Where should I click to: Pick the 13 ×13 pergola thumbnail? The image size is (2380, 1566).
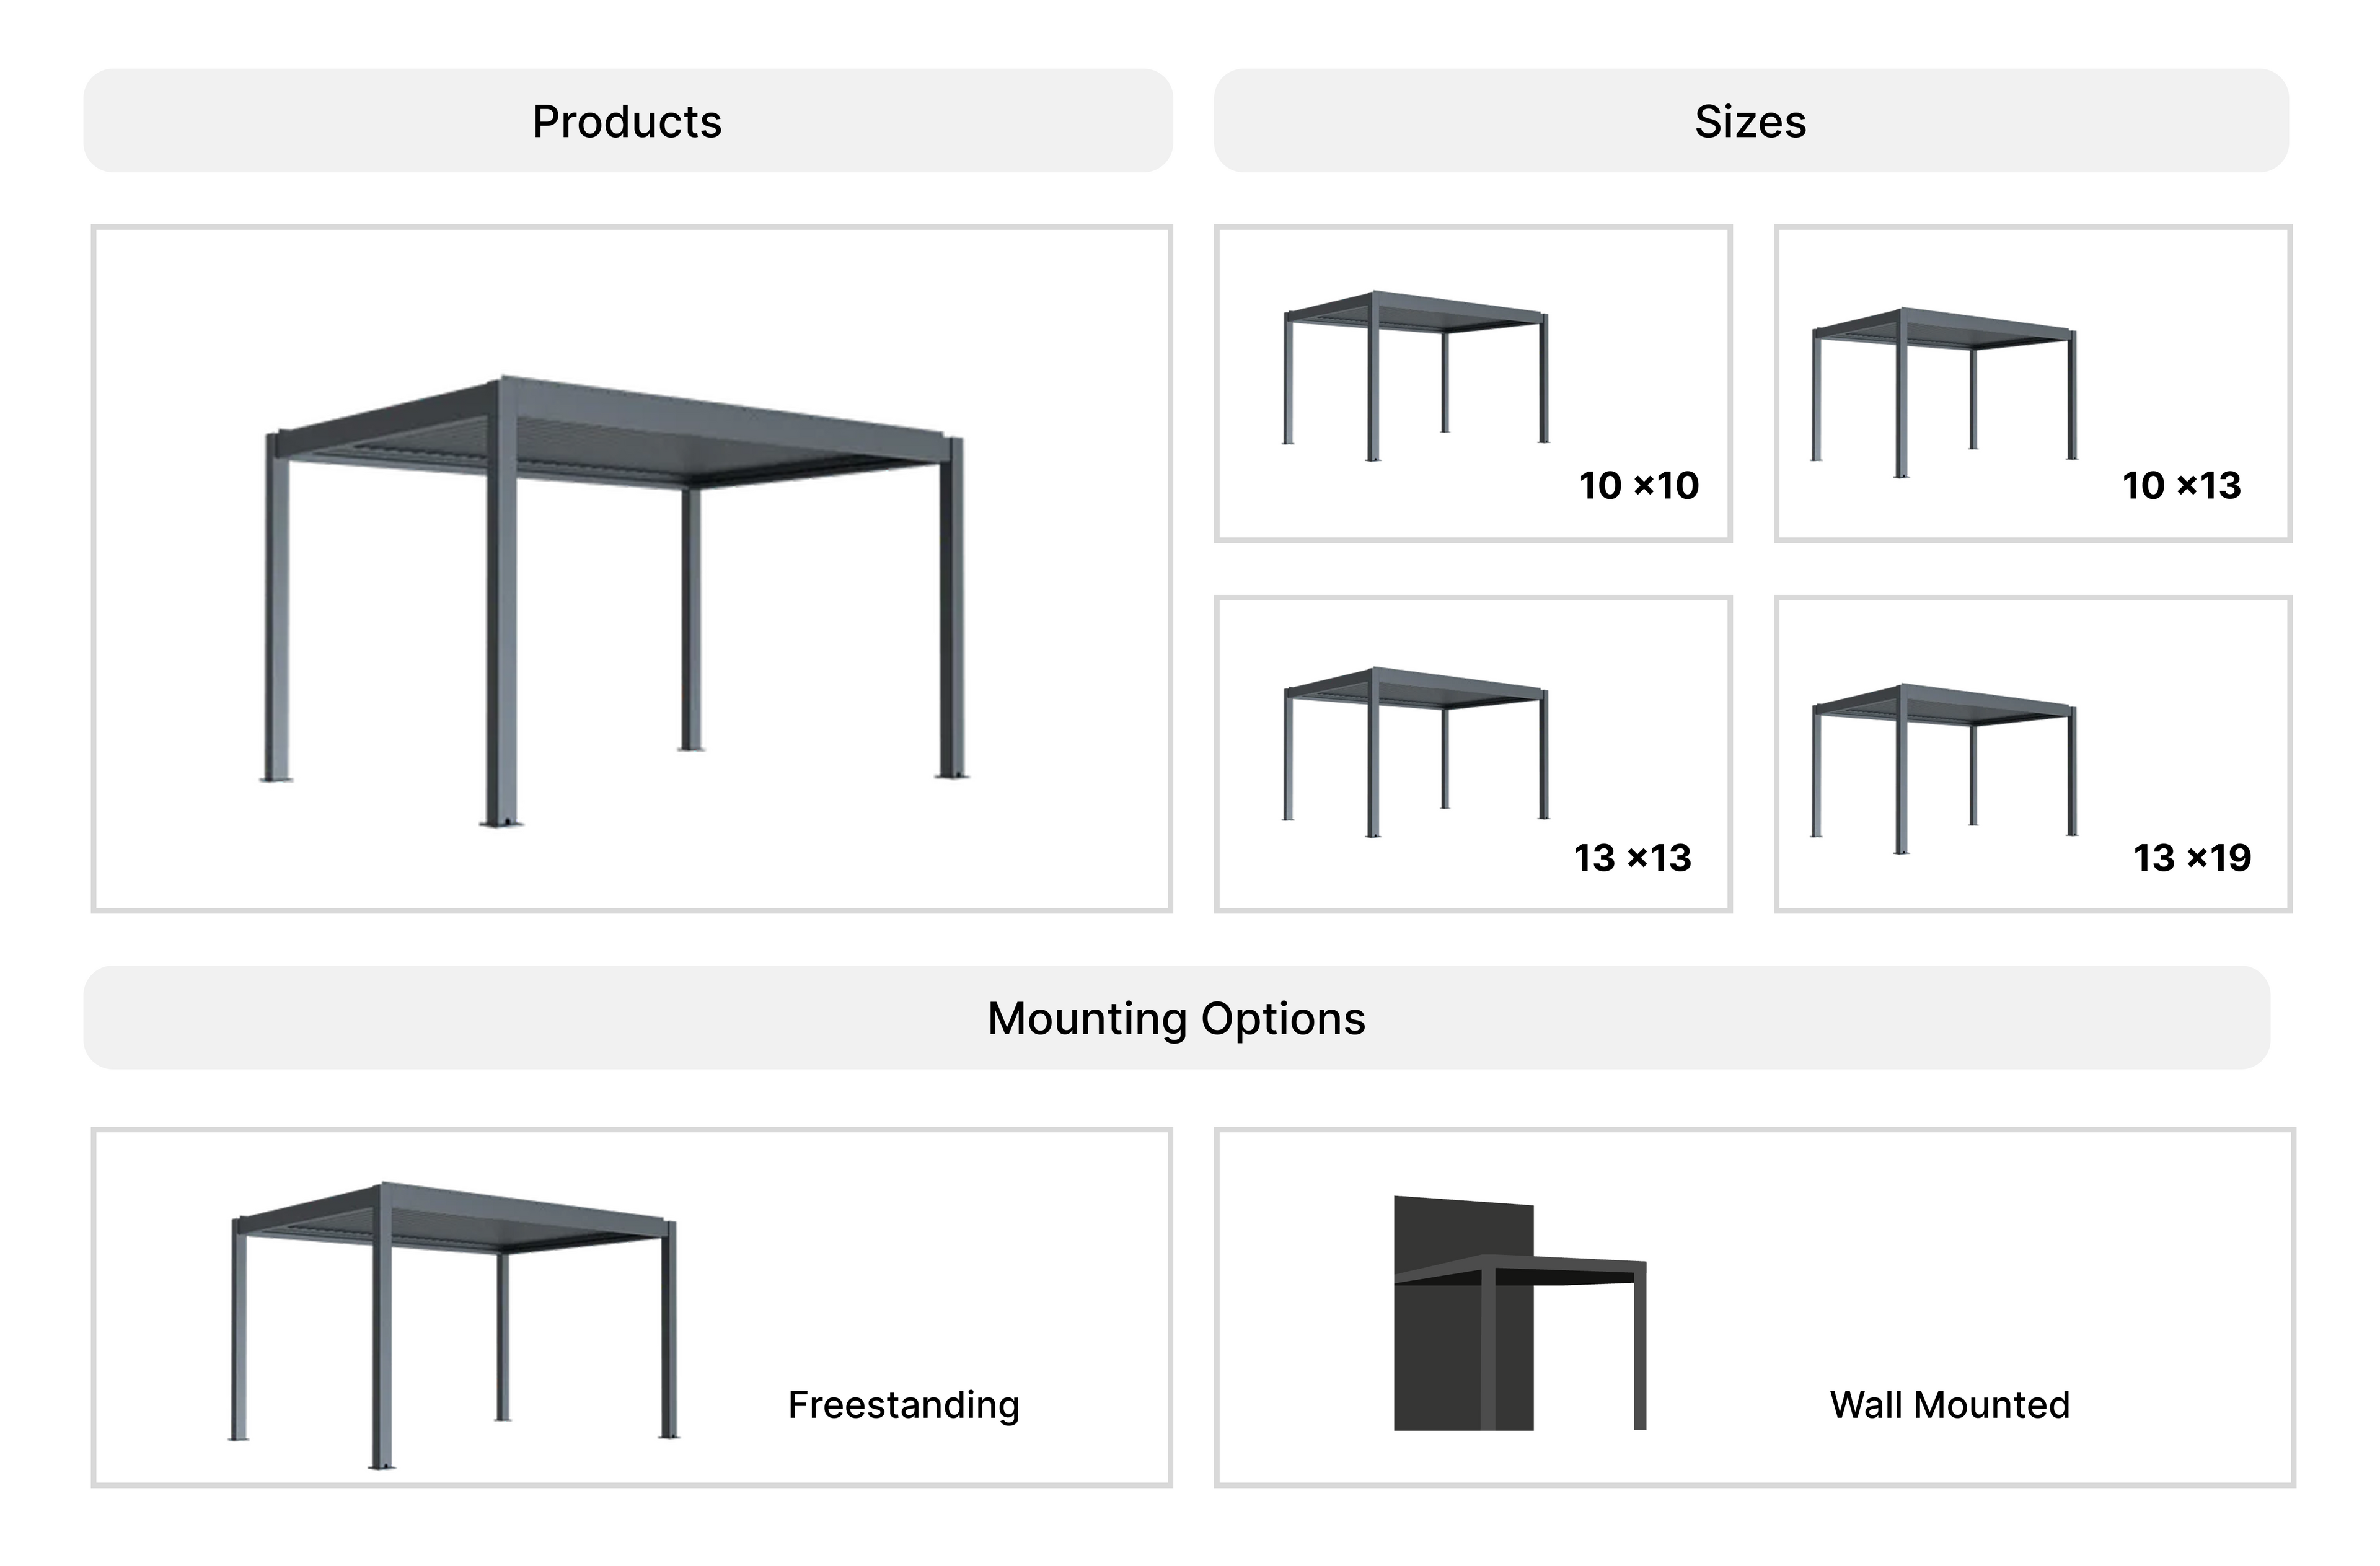1415,750
